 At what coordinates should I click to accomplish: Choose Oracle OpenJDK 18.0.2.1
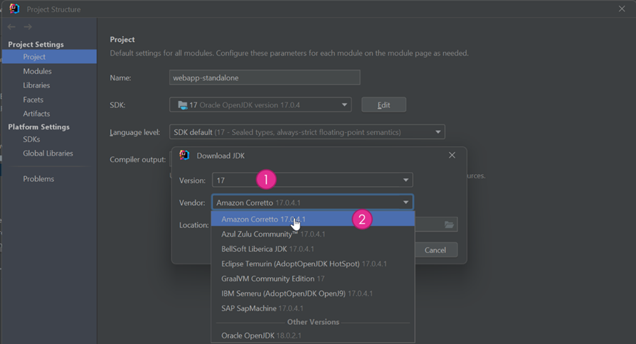[313, 335]
